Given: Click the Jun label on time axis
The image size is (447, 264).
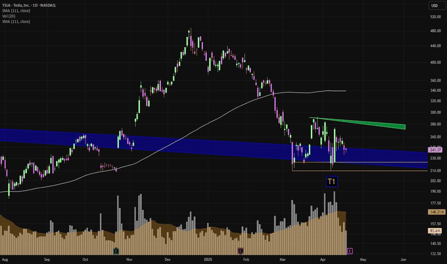Looking at the screenshot, I should click(403, 259).
